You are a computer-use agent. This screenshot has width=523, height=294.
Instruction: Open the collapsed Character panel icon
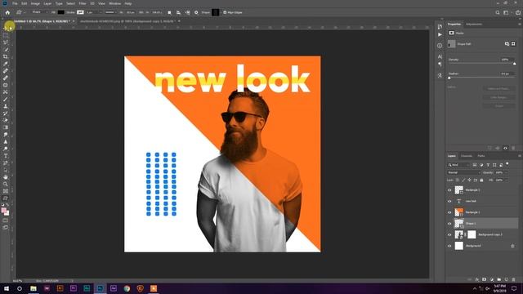[440, 56]
